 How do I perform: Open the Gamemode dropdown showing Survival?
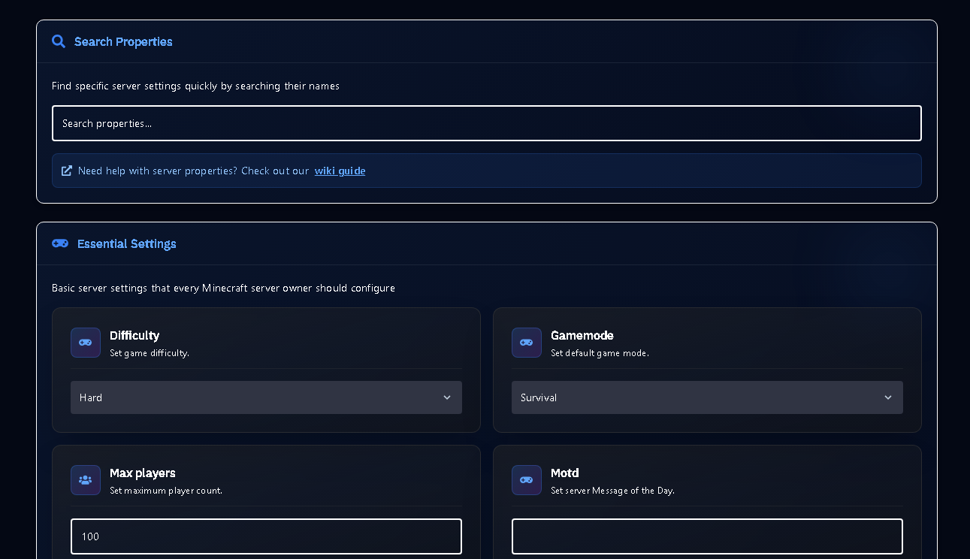pos(707,397)
